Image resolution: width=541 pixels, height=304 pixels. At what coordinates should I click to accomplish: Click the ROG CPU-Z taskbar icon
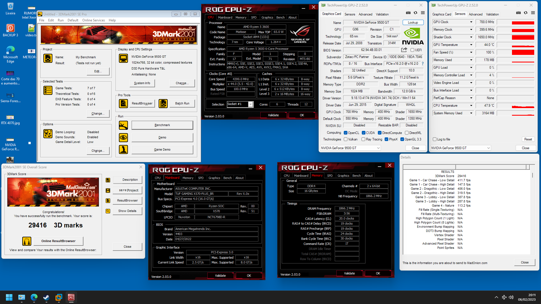tap(71, 297)
